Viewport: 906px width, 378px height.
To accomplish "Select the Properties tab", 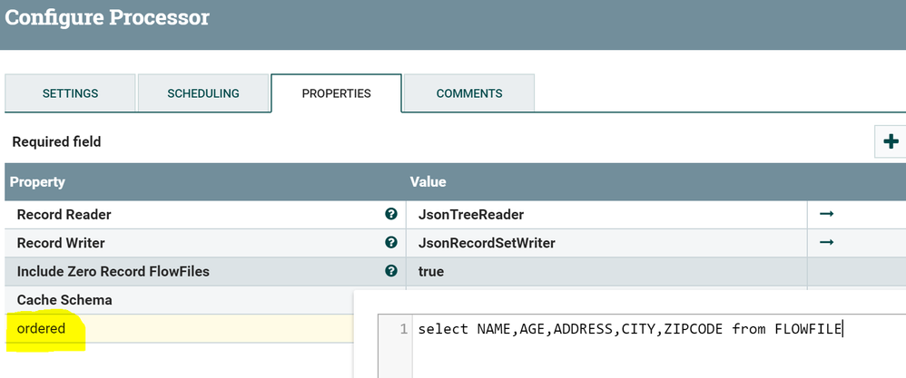I will click(x=336, y=93).
